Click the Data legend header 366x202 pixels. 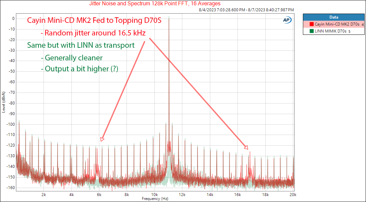pyautogui.click(x=333, y=17)
